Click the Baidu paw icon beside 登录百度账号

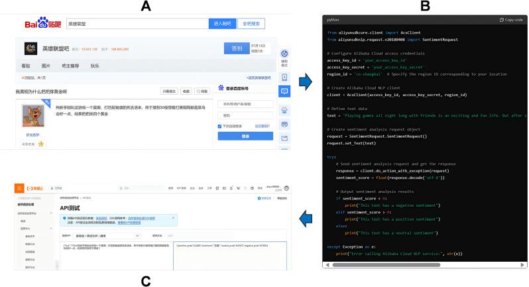click(x=221, y=88)
